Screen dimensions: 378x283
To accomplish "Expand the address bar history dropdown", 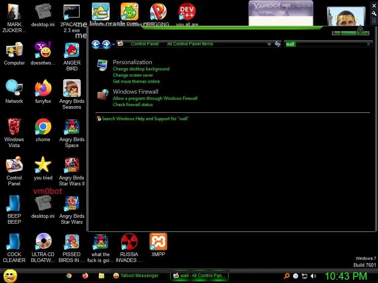I will point(269,44).
